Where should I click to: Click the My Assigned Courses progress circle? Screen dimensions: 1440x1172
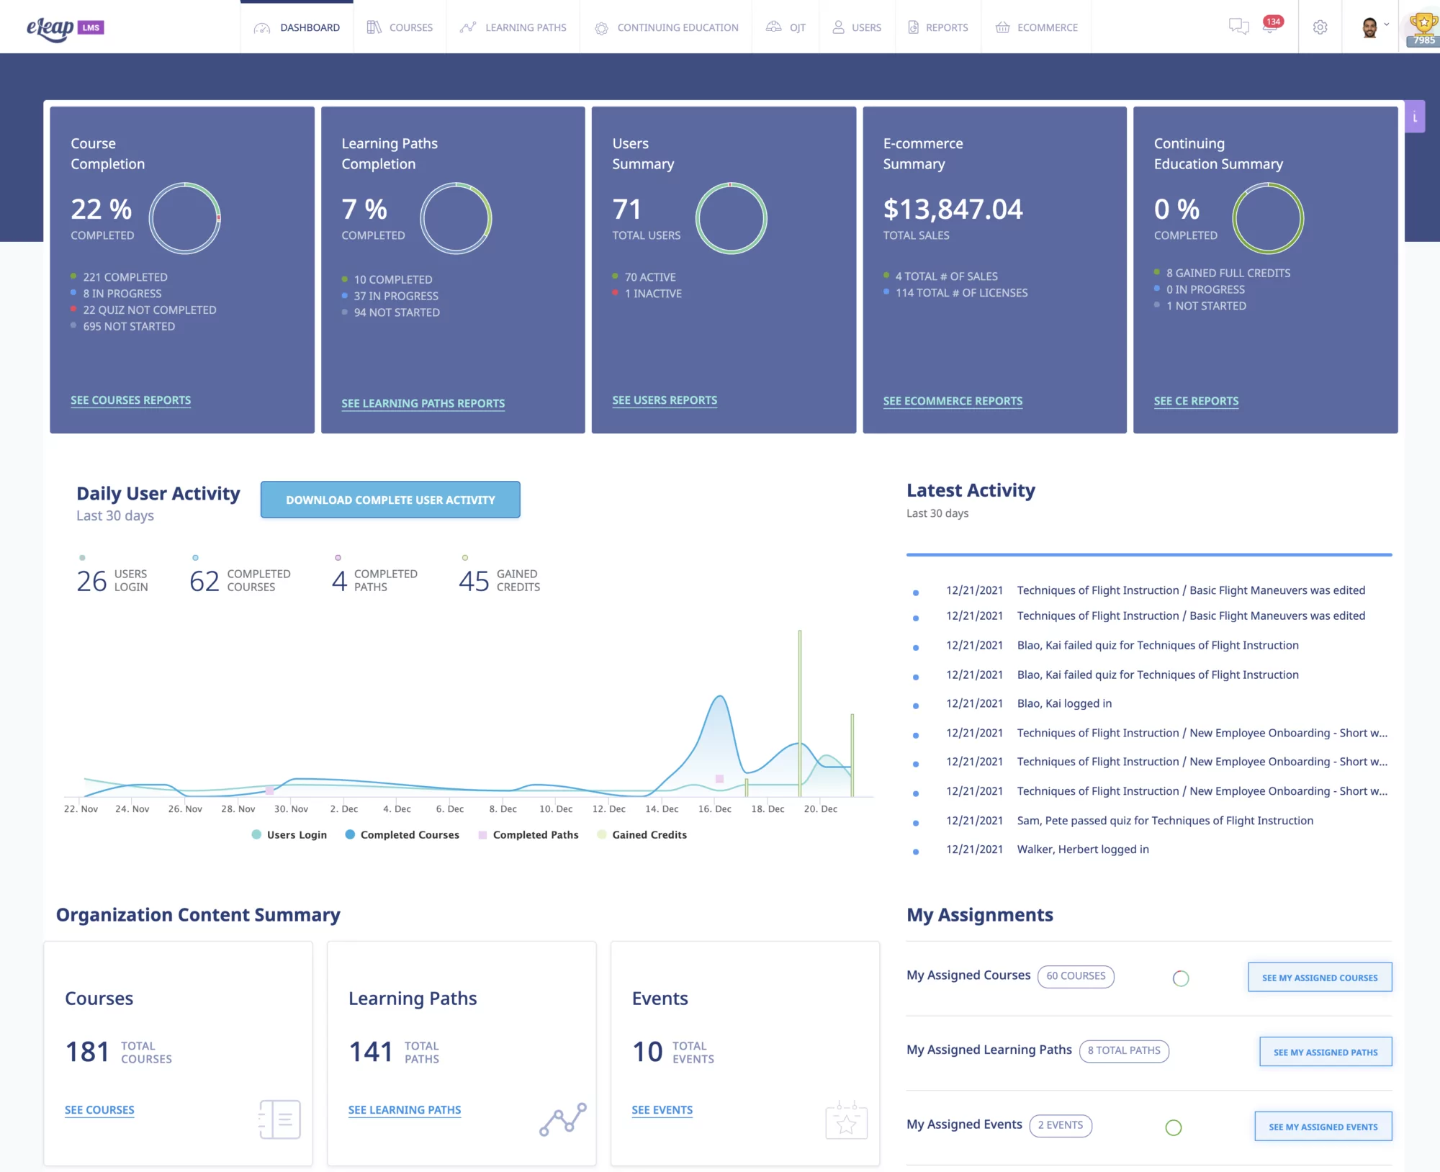point(1181,978)
